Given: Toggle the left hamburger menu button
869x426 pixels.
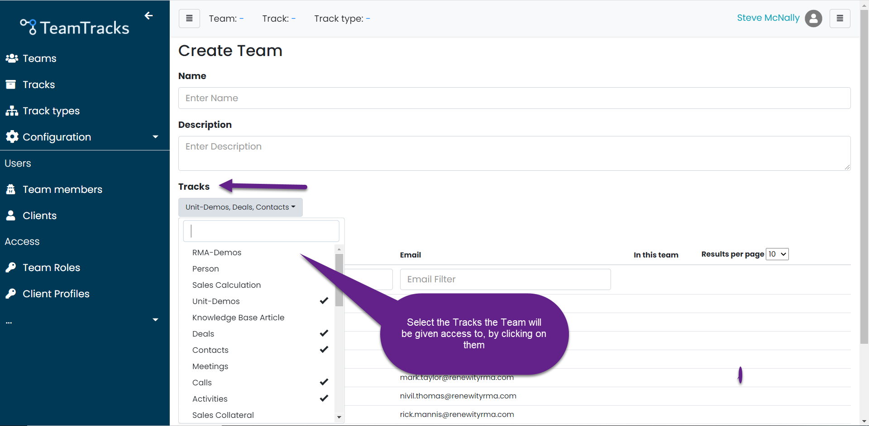Looking at the screenshot, I should 189,19.
